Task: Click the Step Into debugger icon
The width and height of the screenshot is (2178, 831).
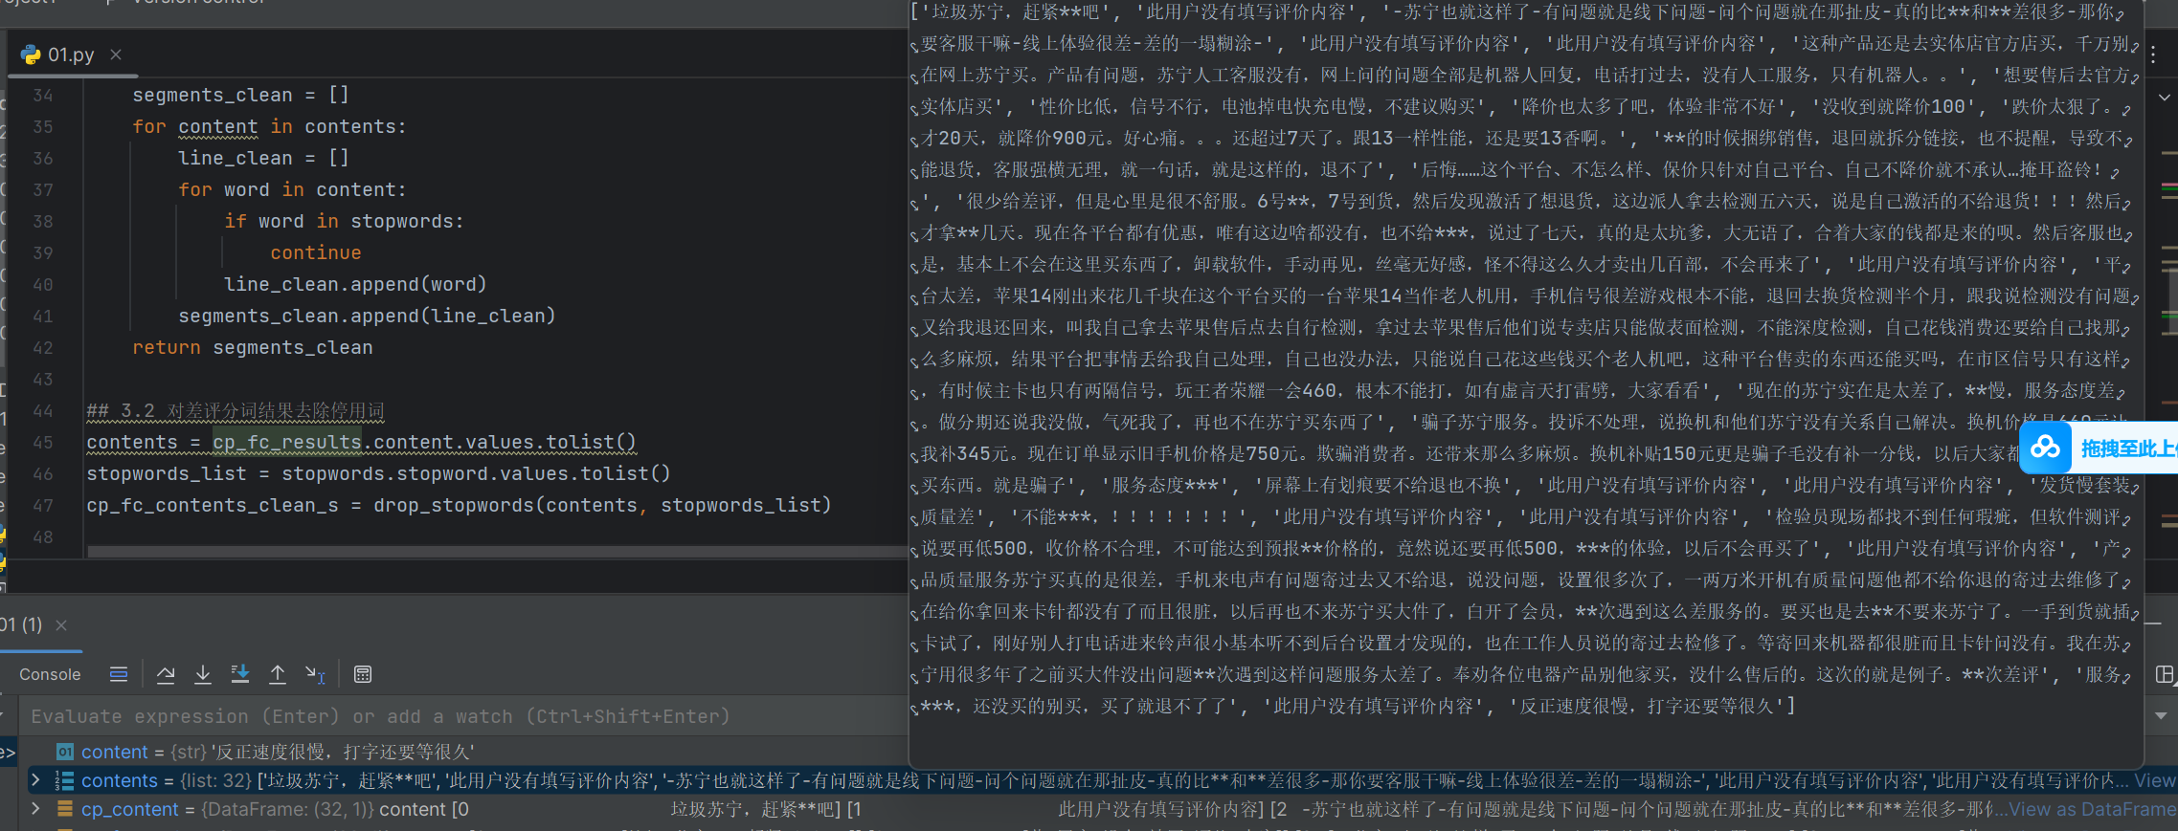Action: 203,674
